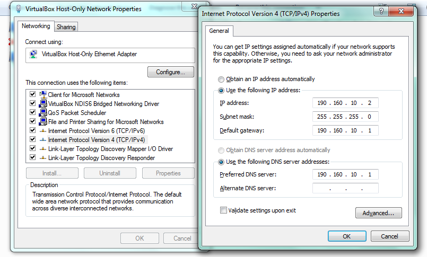Enable Validate settings upon exit checkbox
The image size is (427, 257).
pyautogui.click(x=223, y=210)
